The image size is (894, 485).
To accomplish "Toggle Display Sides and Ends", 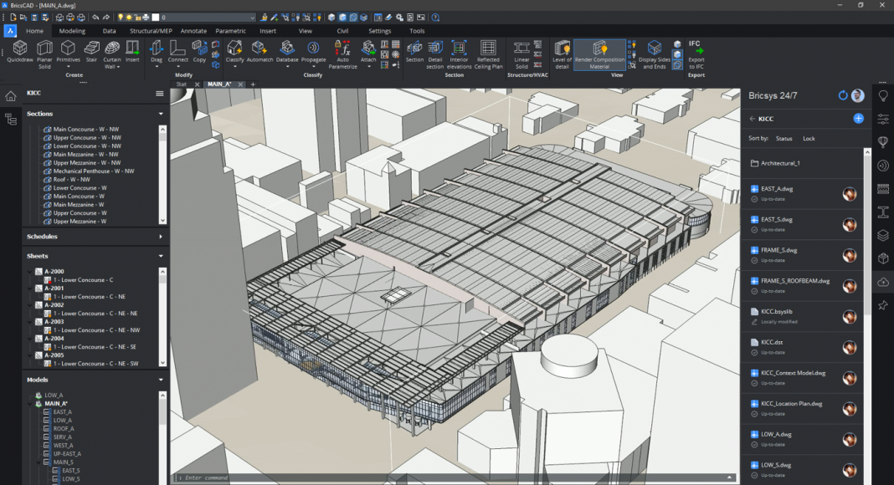I will pos(655,49).
